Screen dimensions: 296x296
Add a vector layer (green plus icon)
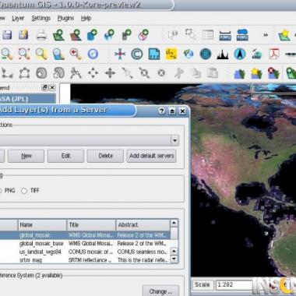[x=58, y=34]
